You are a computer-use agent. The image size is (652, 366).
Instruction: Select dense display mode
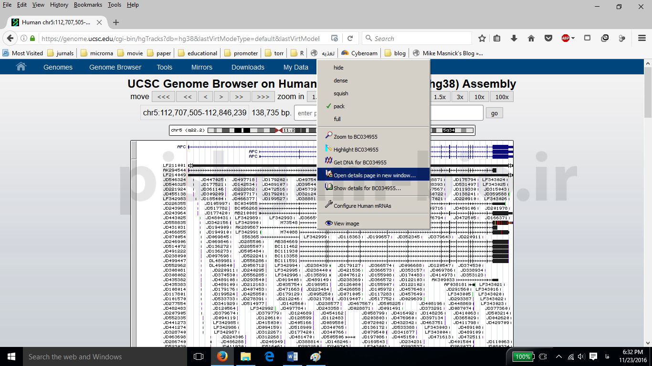pos(340,81)
